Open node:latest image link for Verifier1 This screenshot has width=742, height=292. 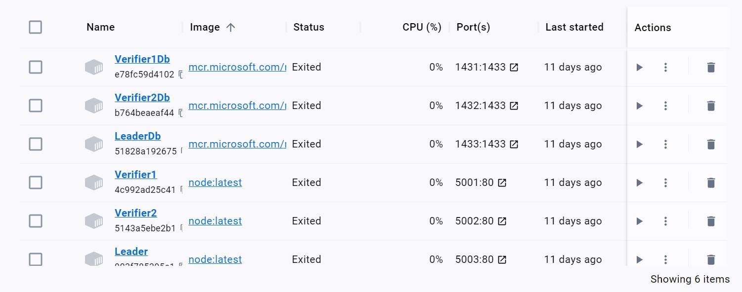[x=215, y=182]
